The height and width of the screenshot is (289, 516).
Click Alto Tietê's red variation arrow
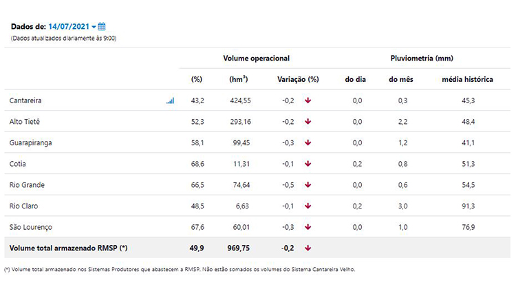308,122
